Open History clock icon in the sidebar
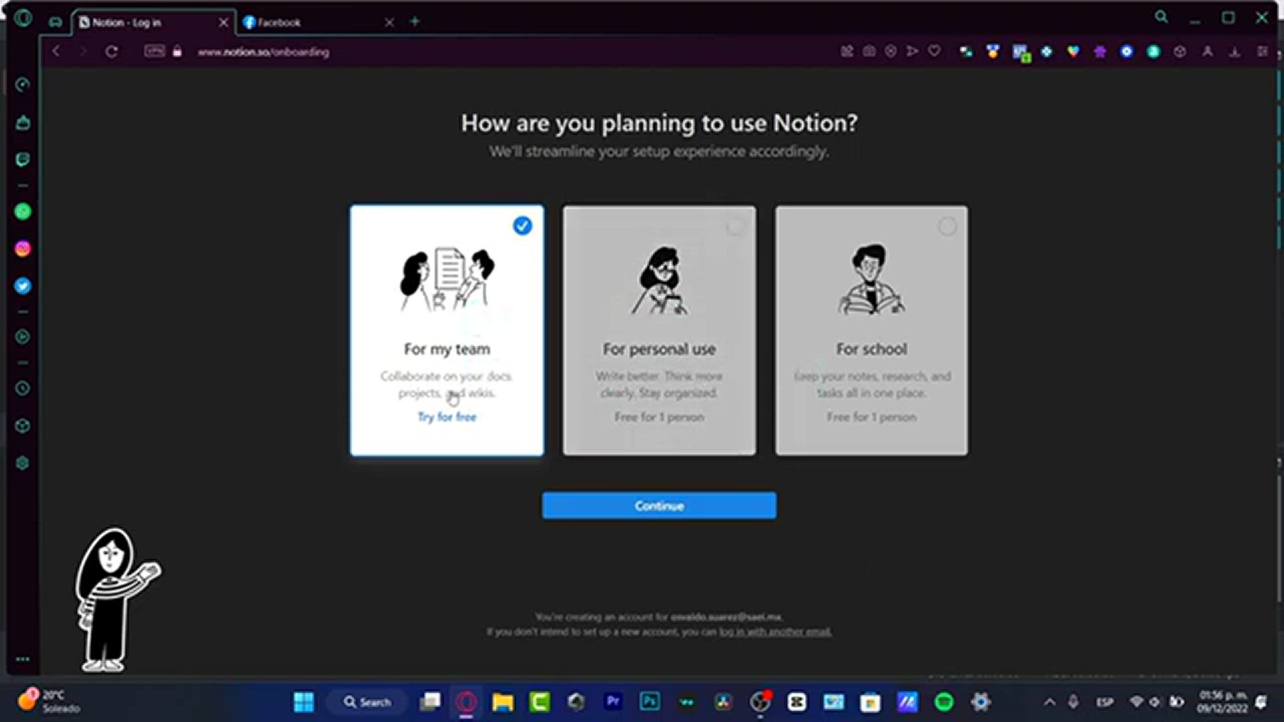 tap(23, 388)
